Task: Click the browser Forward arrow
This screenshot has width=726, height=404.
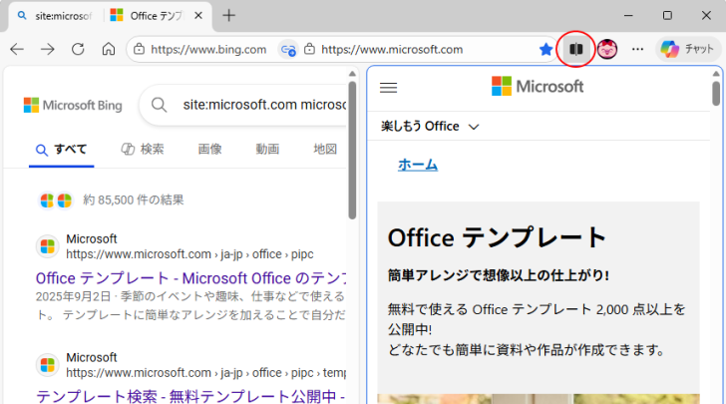Action: coord(47,49)
